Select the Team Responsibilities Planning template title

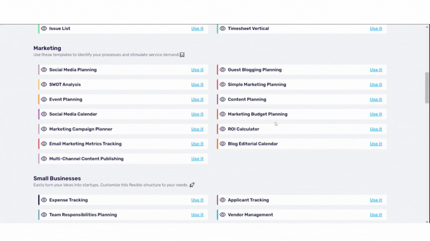pos(83,215)
